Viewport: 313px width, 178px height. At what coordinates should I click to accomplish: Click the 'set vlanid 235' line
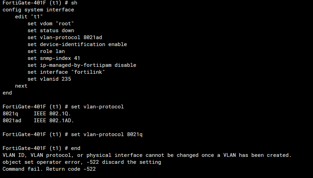point(49,79)
